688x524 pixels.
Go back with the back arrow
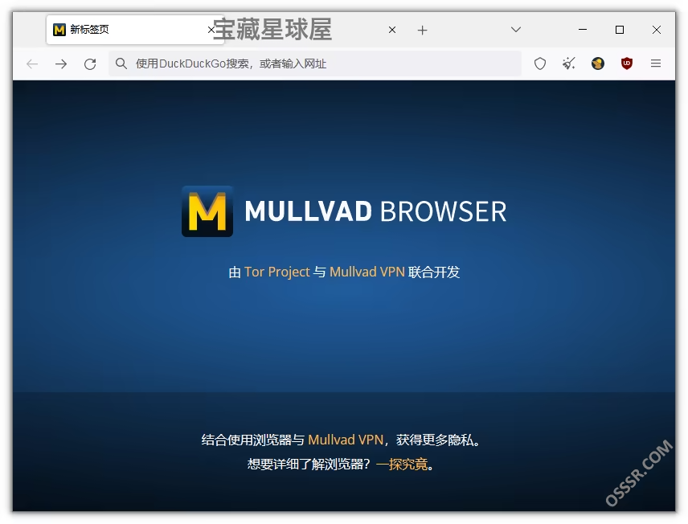pyautogui.click(x=32, y=64)
